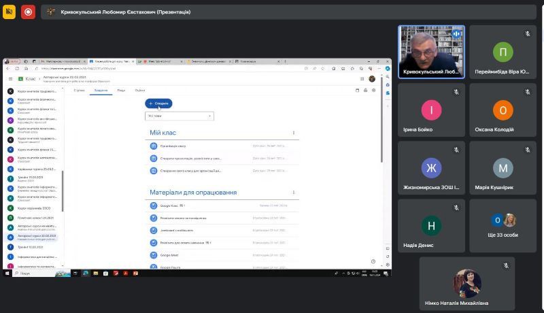544x313 pixels.
Task: Click the muted microphone icon on Переймибіда Віра's tile
Action: [x=528, y=33]
